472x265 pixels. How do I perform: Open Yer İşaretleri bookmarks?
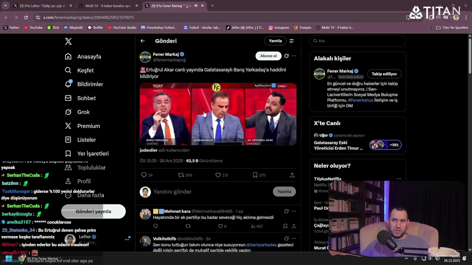[x=87, y=153]
